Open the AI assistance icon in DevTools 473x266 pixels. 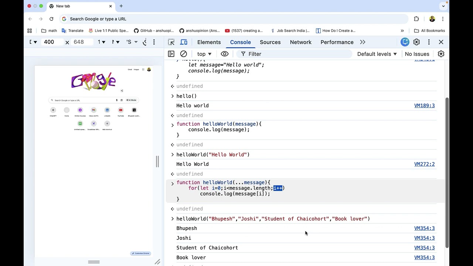(405, 42)
